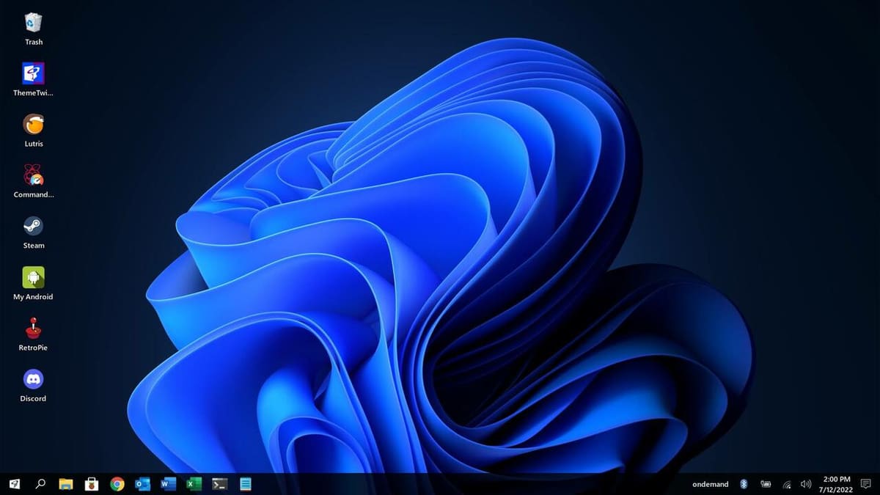Click the volume speaker tray icon

pyautogui.click(x=806, y=484)
